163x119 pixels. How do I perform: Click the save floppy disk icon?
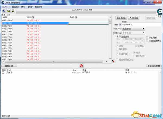point(13,11)
